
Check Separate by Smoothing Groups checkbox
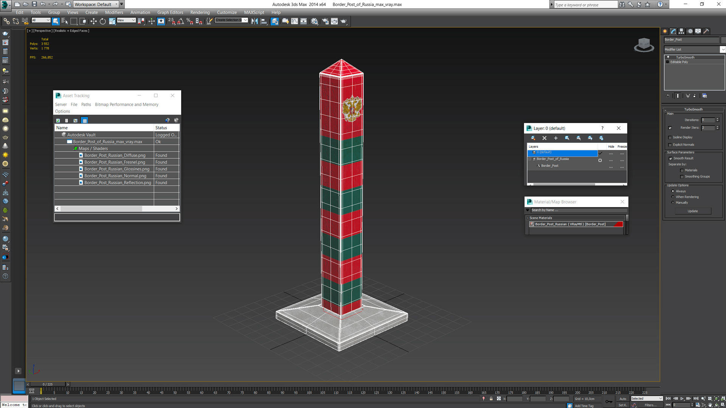click(x=682, y=177)
